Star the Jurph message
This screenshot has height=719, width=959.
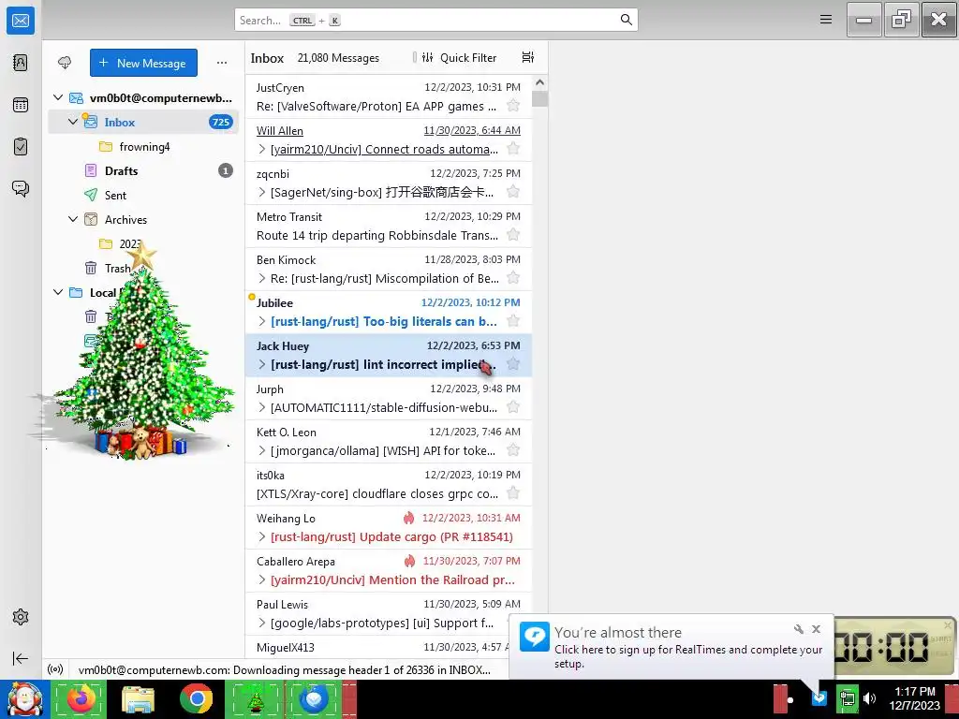point(513,407)
